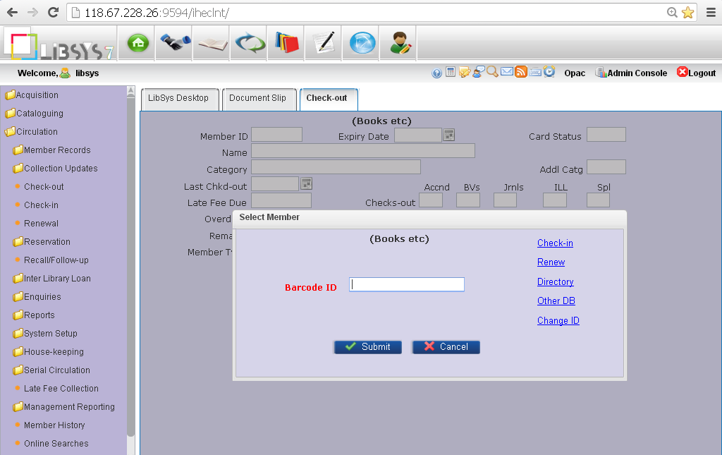Select the LibSys Desktop tab
This screenshot has height=455, width=722.
click(179, 99)
